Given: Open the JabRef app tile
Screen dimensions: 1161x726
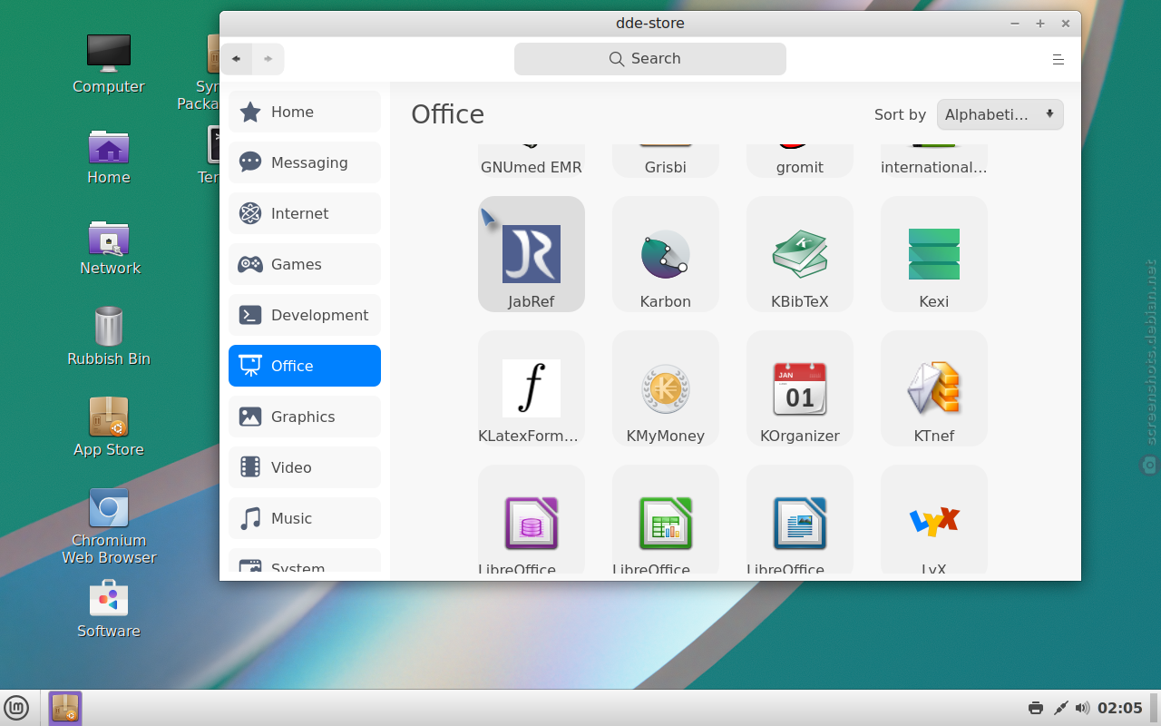Looking at the screenshot, I should click(x=532, y=254).
